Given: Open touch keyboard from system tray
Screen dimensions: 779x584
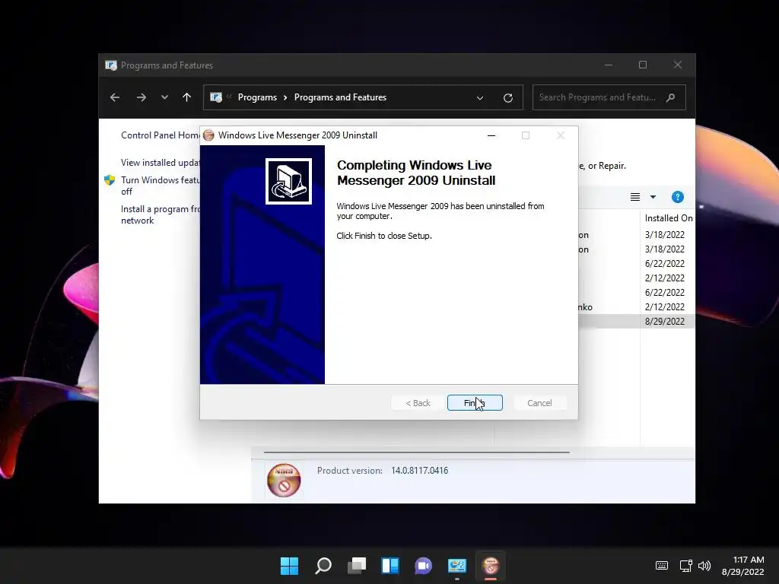Looking at the screenshot, I should point(662,565).
